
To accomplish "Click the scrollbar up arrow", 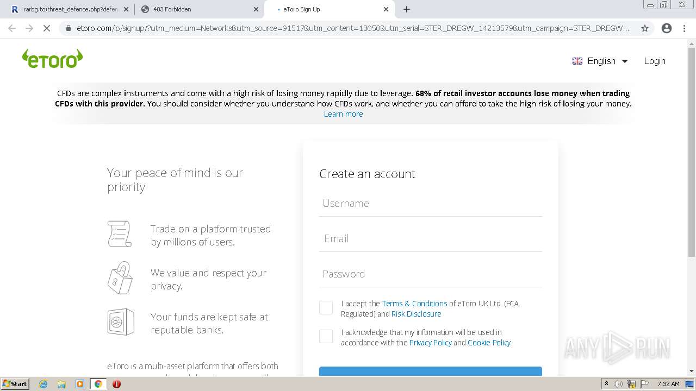I will [x=691, y=43].
